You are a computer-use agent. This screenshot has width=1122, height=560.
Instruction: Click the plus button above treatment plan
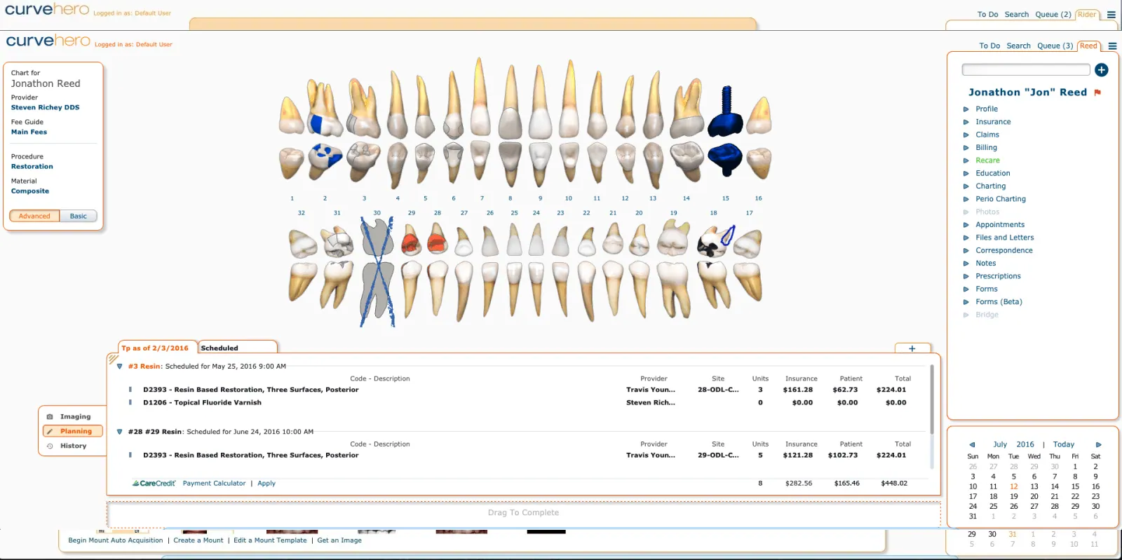[x=912, y=348]
